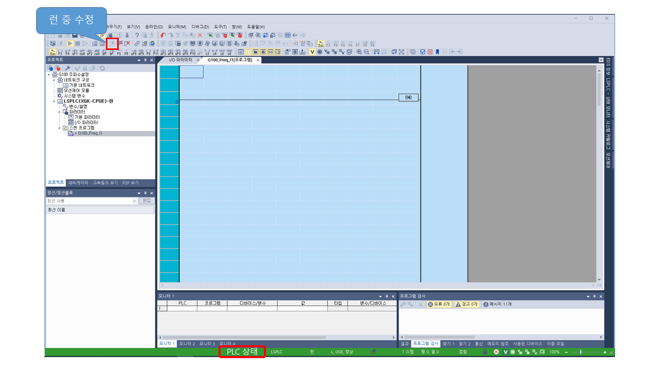Click the Stop icon next to Run
The image size is (661, 371).
[77, 43]
